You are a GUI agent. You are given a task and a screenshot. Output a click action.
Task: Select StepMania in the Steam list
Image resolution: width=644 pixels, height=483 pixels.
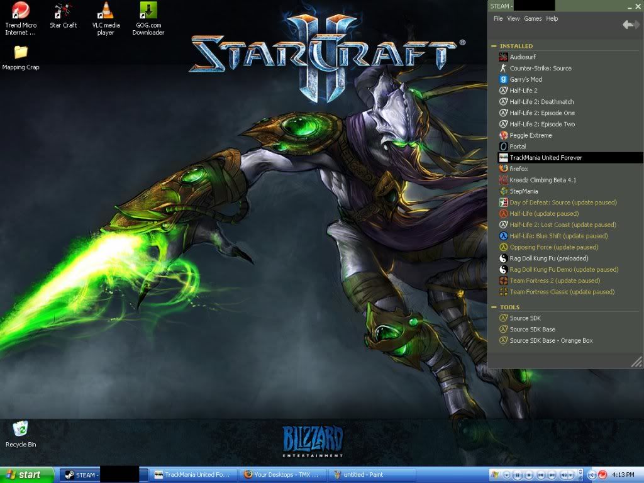point(518,191)
